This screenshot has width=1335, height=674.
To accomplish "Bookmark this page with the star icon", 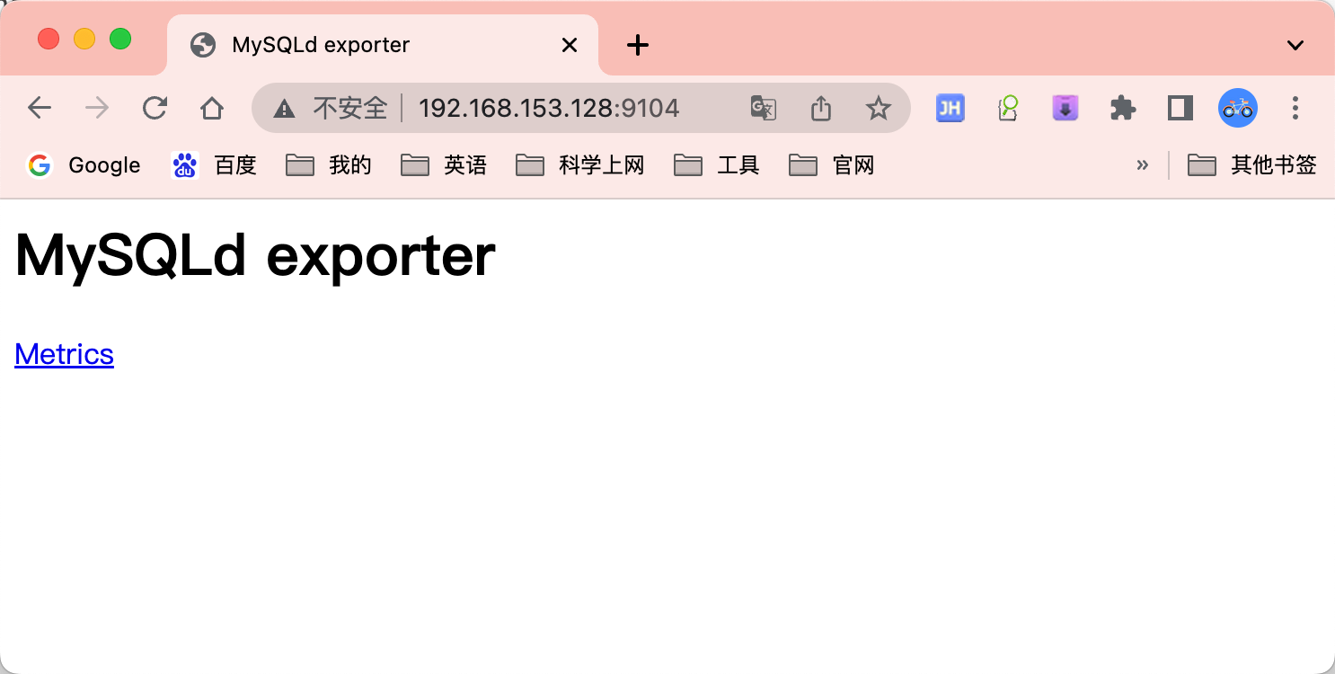I will 878,109.
